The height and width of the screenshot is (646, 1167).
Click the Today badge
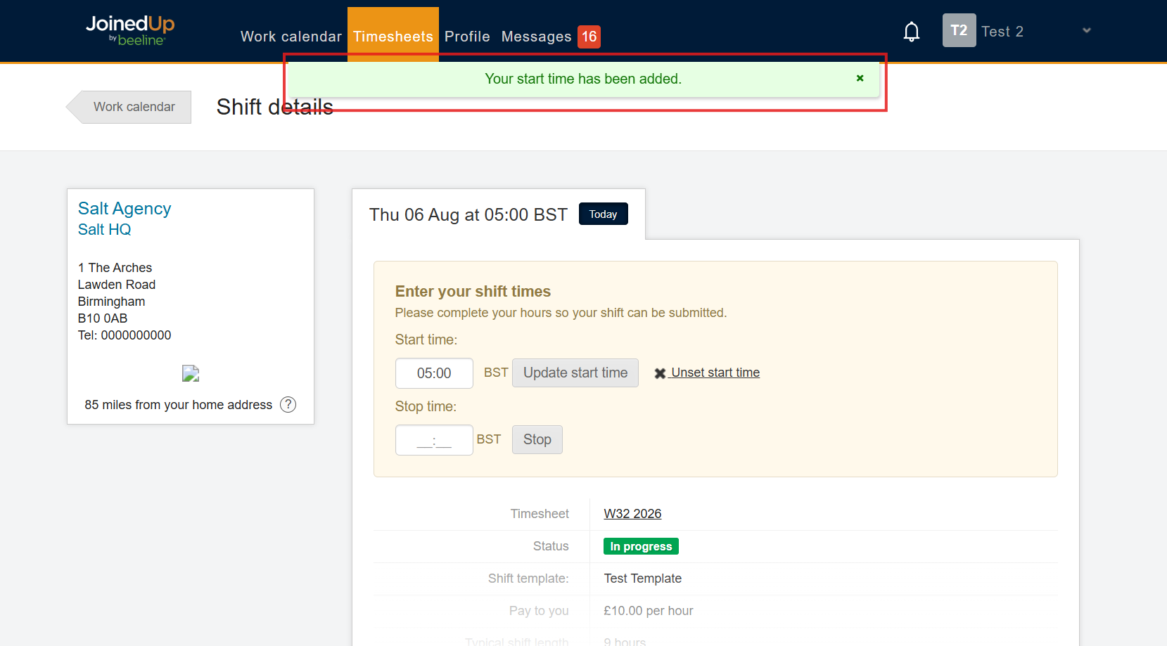point(603,214)
